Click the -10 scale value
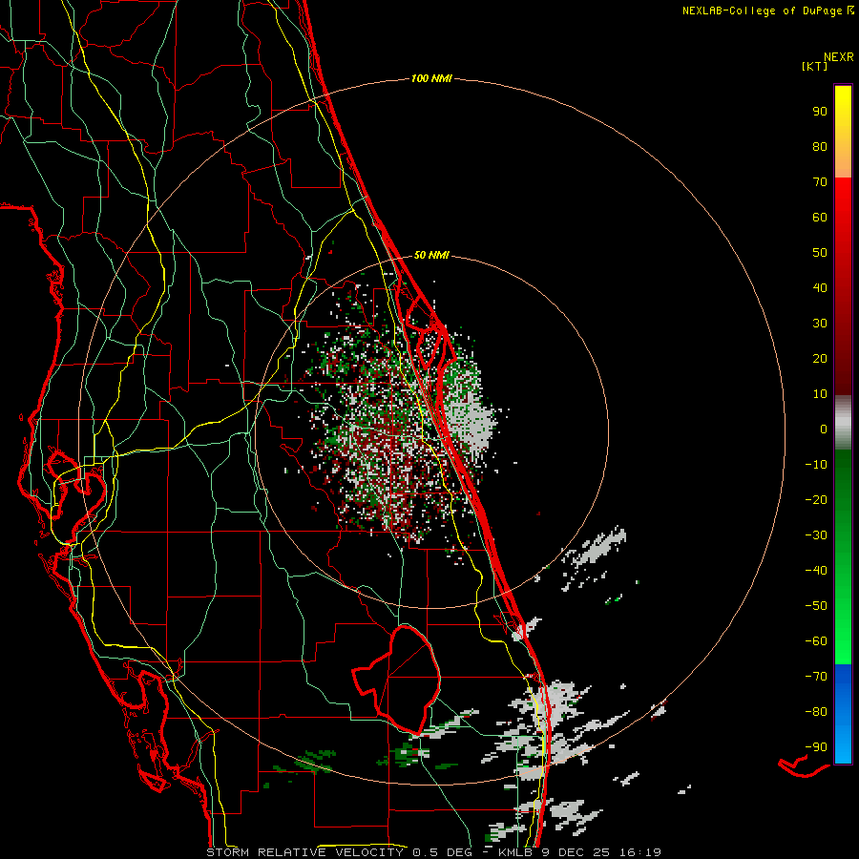The width and height of the screenshot is (859, 859). [816, 465]
